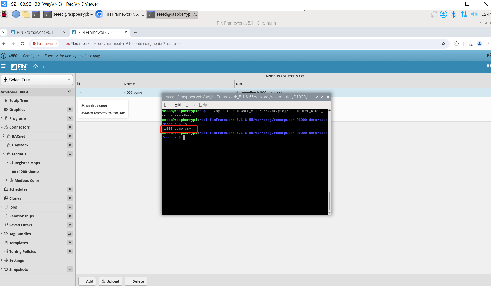Open Chromium labs flask icon

click(470, 44)
